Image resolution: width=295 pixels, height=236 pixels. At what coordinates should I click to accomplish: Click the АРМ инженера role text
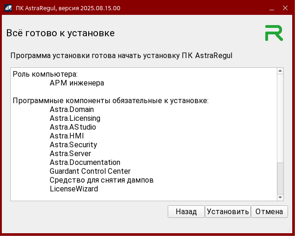point(77,83)
